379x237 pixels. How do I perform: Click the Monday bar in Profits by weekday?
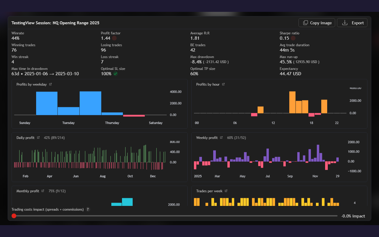tap(47, 103)
